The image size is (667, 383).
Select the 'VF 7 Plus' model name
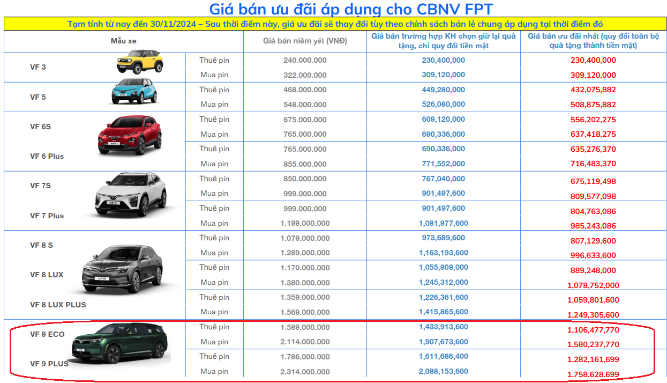(x=47, y=216)
